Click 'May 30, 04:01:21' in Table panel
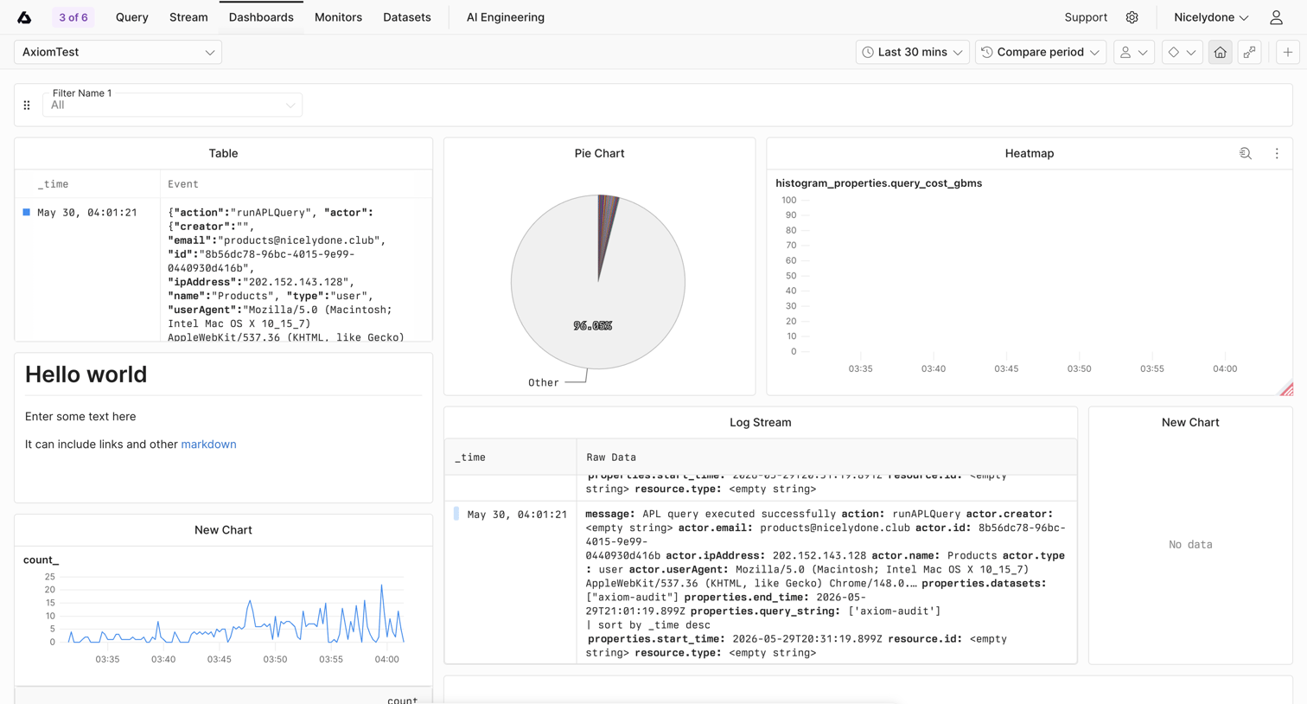The width and height of the screenshot is (1307, 704). pos(87,213)
